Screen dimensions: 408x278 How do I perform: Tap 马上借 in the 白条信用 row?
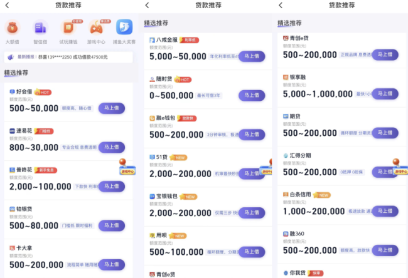[385, 211]
